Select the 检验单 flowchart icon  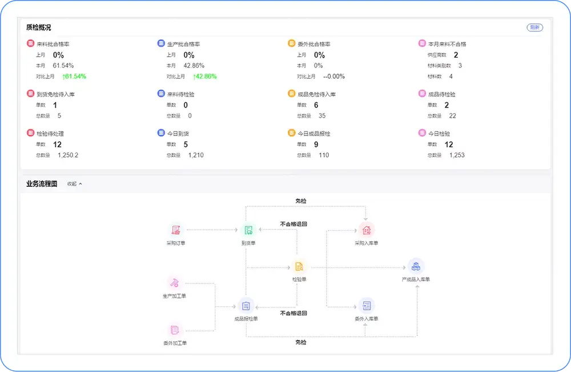pyautogui.click(x=299, y=266)
